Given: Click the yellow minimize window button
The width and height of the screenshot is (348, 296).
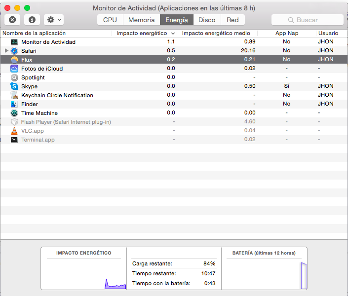Looking at the screenshot, I should point(17,8).
